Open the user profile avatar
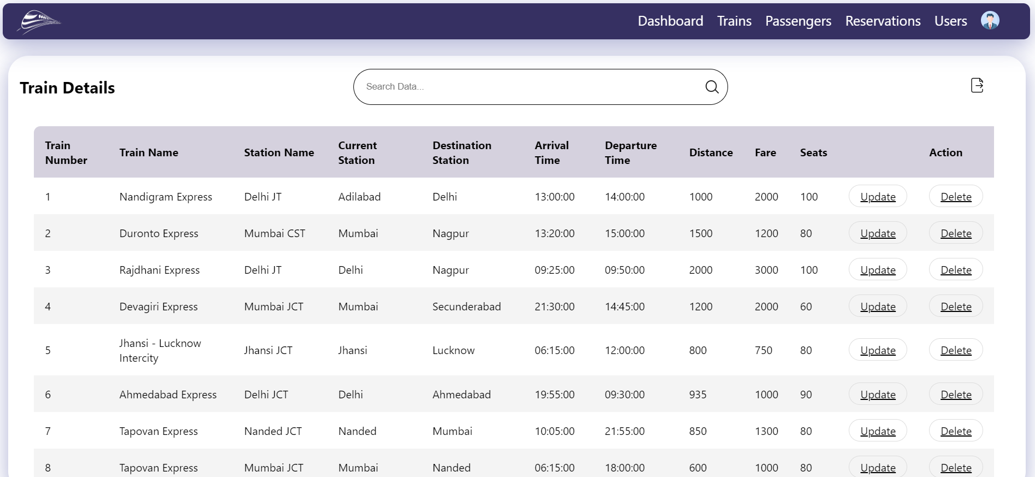1035x477 pixels. (990, 21)
